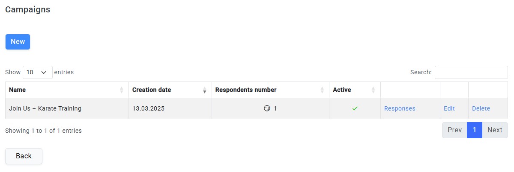The height and width of the screenshot is (172, 514).
Task: Edit the Join Us campaign
Action: coord(449,108)
